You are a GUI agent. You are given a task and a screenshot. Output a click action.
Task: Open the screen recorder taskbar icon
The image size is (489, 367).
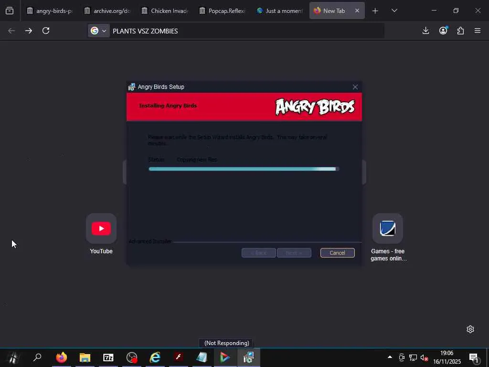(x=132, y=357)
